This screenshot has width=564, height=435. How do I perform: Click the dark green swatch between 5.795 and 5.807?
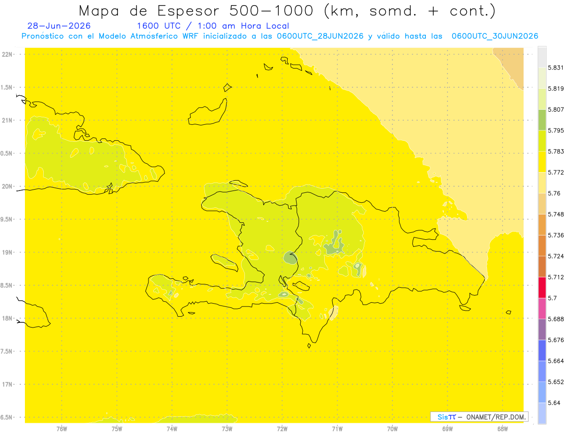pos(542,120)
